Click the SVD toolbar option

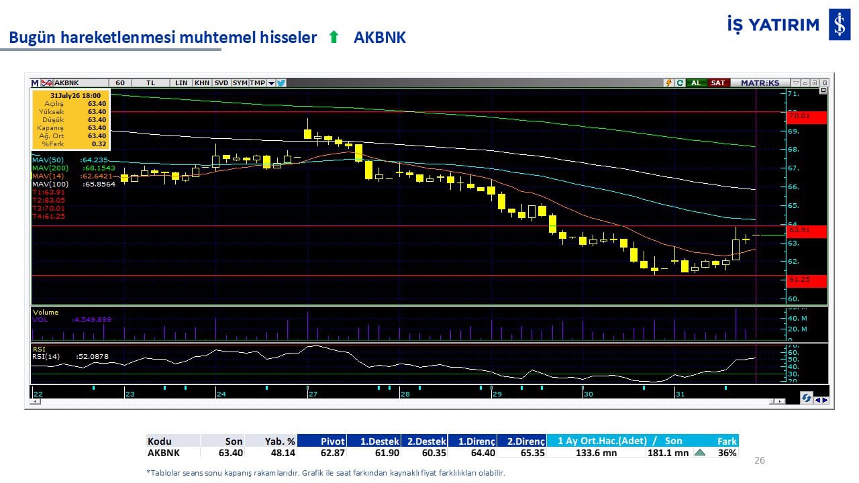[x=221, y=83]
